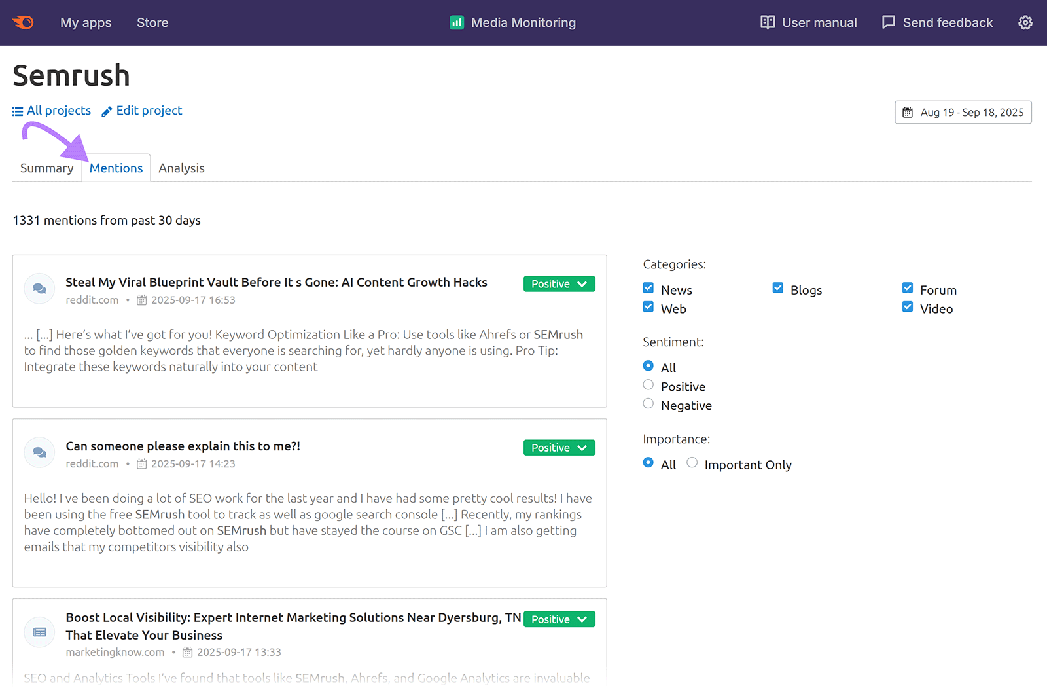This screenshot has height=688, width=1047.
Task: Disable the Video category checkbox
Action: tap(908, 306)
